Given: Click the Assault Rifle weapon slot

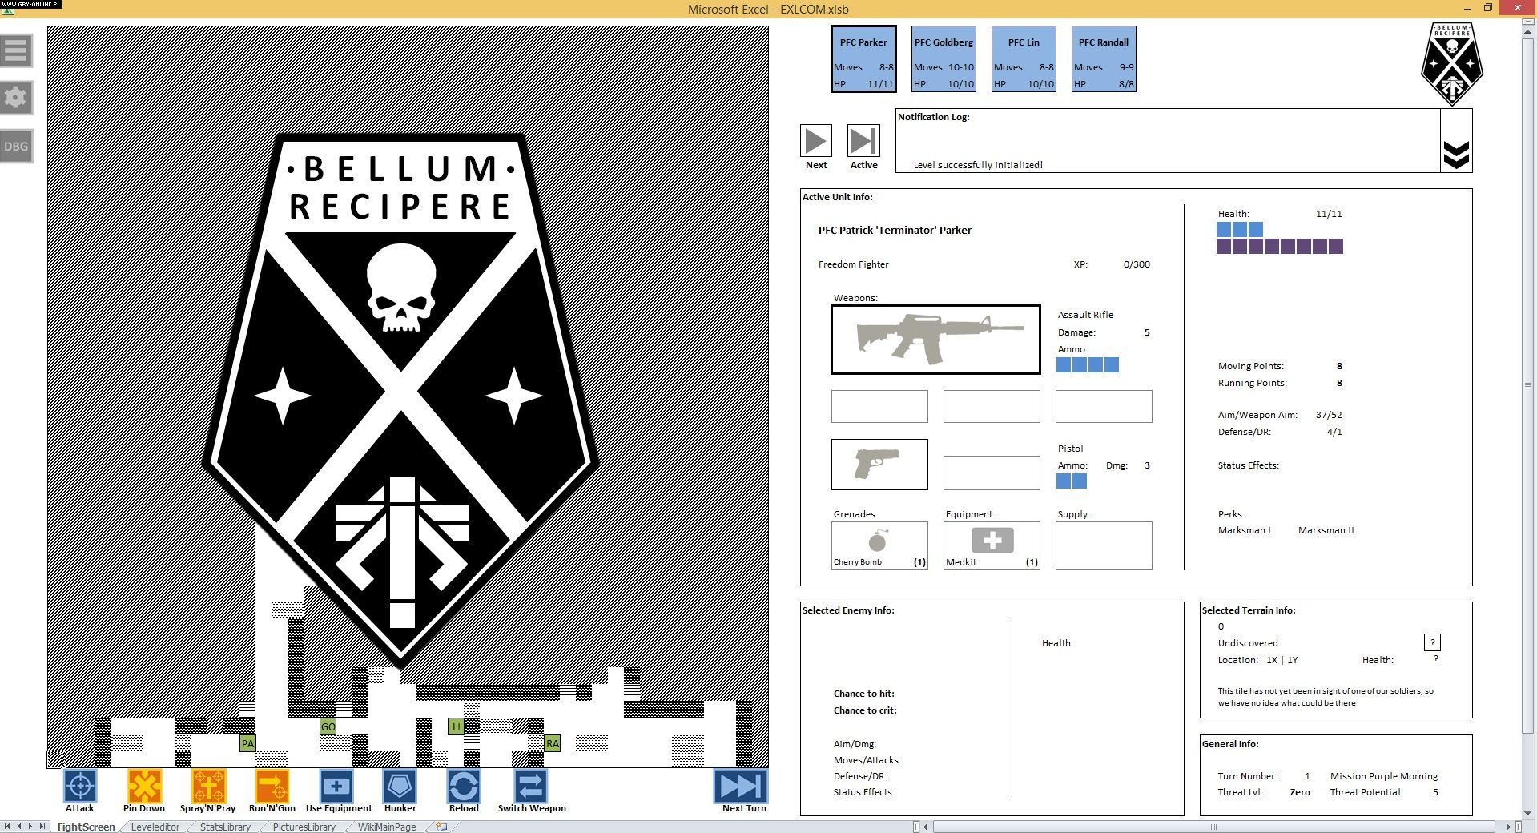Looking at the screenshot, I should pos(935,340).
